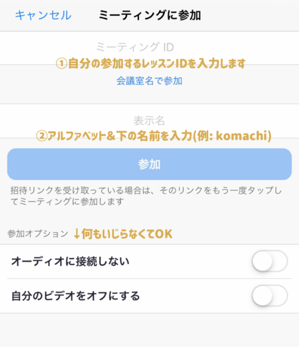The image size is (299, 347).
Task: Click the circled number ② annotation marker
Action: (x=42, y=136)
